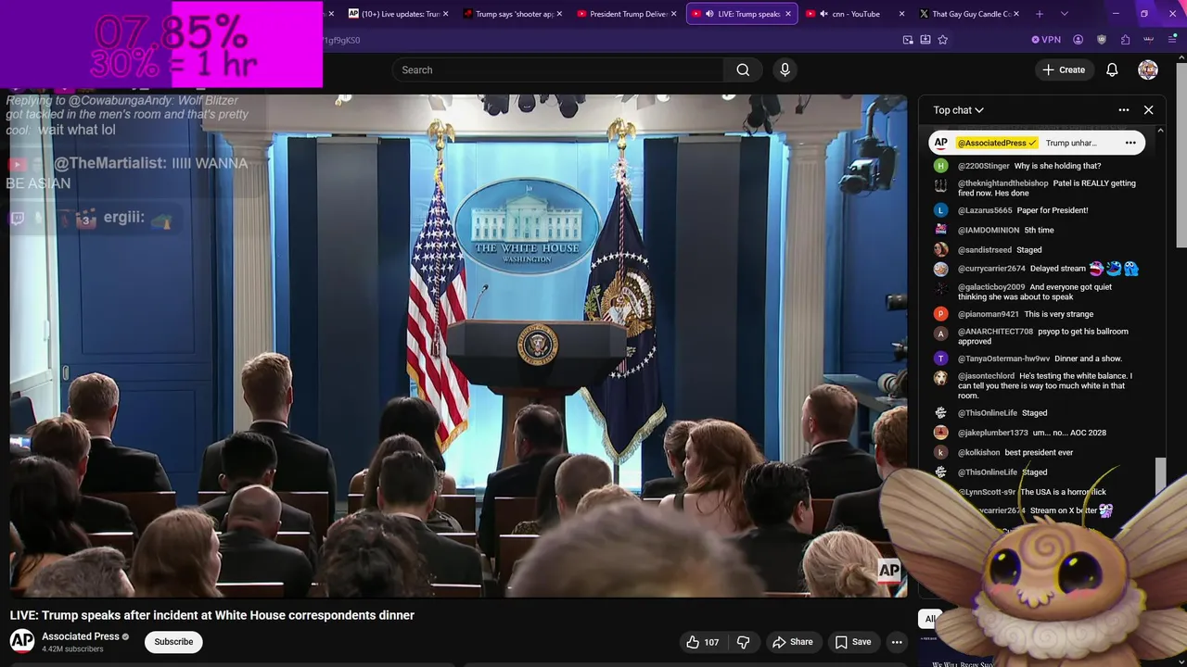Click the pinned @AssociatedPress chat message
The width and height of the screenshot is (1187, 667).
[x=1037, y=143]
